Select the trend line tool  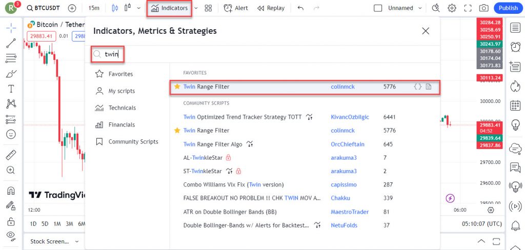[x=11, y=43]
